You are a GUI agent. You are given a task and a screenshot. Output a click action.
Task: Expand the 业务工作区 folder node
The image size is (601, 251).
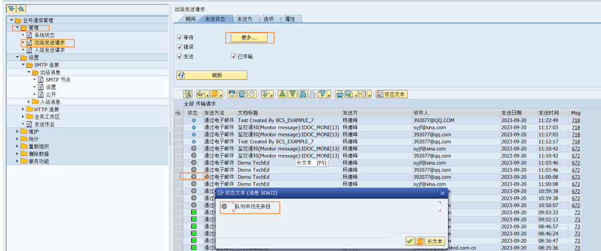(x=23, y=117)
